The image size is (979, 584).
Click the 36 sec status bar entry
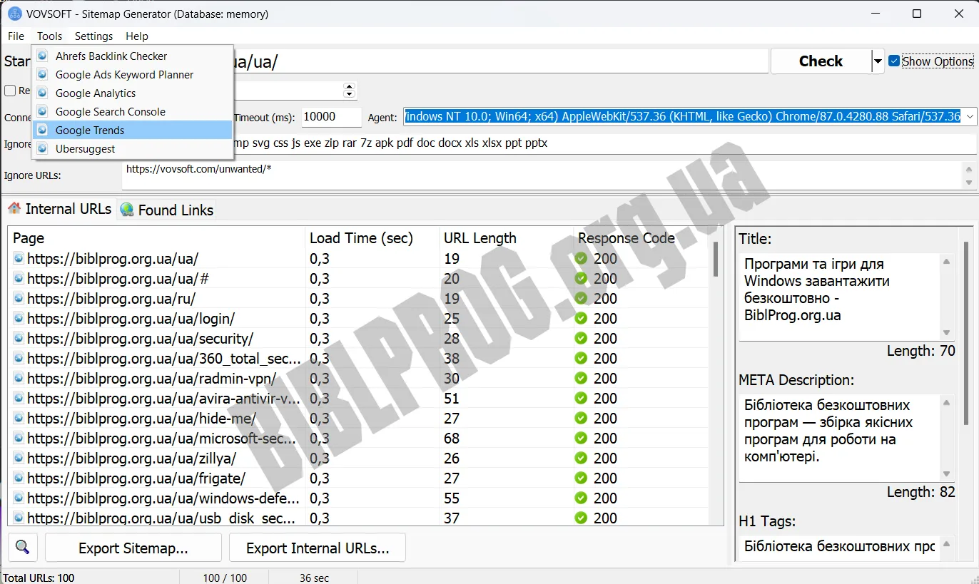315,578
